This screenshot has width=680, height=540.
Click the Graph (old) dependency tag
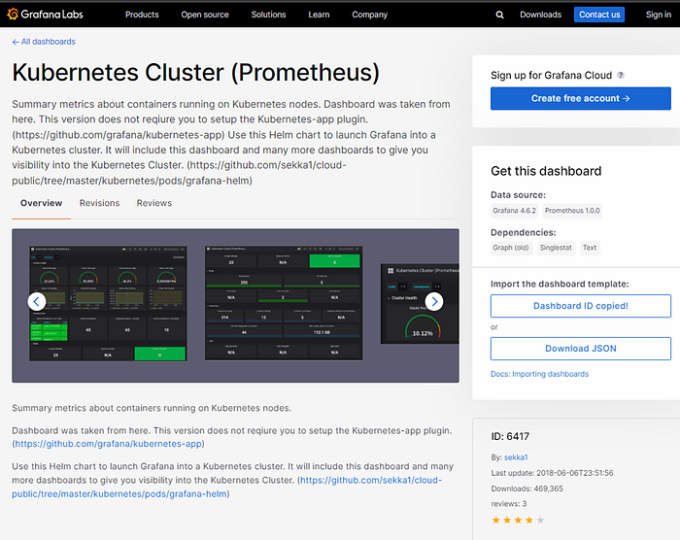click(511, 248)
